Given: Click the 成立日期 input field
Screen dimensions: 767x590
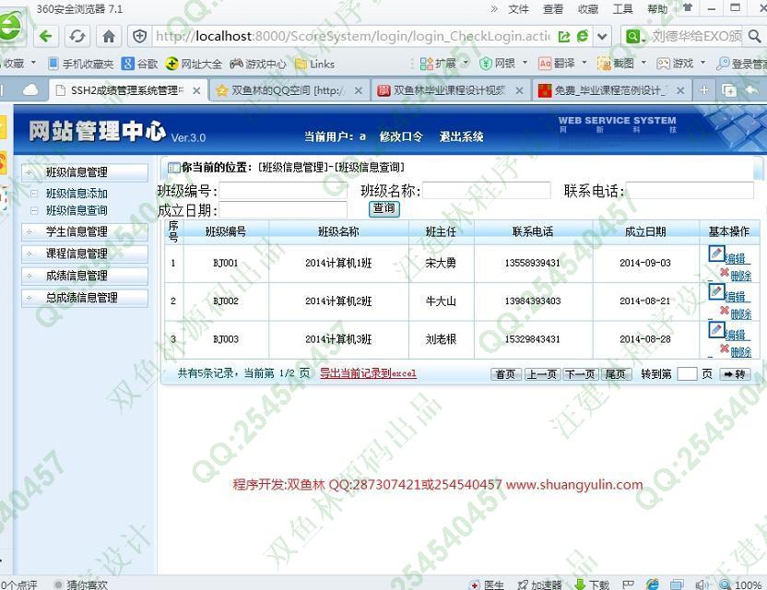Looking at the screenshot, I should tap(283, 210).
